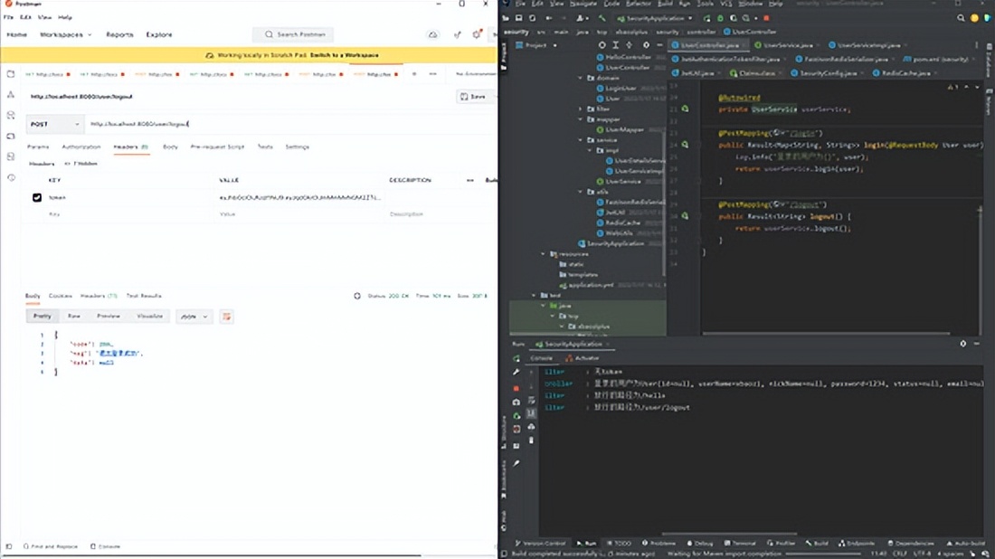Click the horizontal scrollbar of the console output

coord(729,534)
